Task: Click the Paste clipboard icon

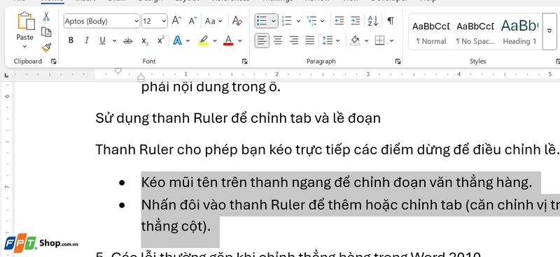Action: tap(26, 21)
